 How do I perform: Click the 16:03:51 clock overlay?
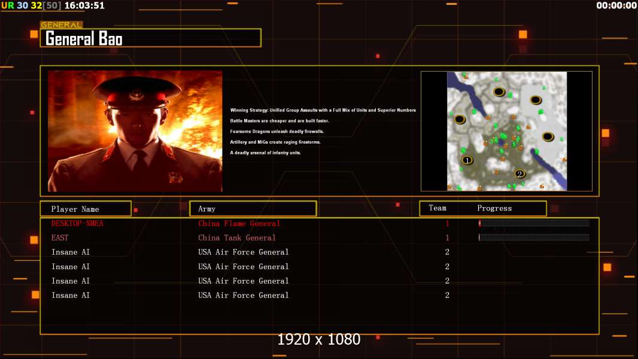click(84, 6)
